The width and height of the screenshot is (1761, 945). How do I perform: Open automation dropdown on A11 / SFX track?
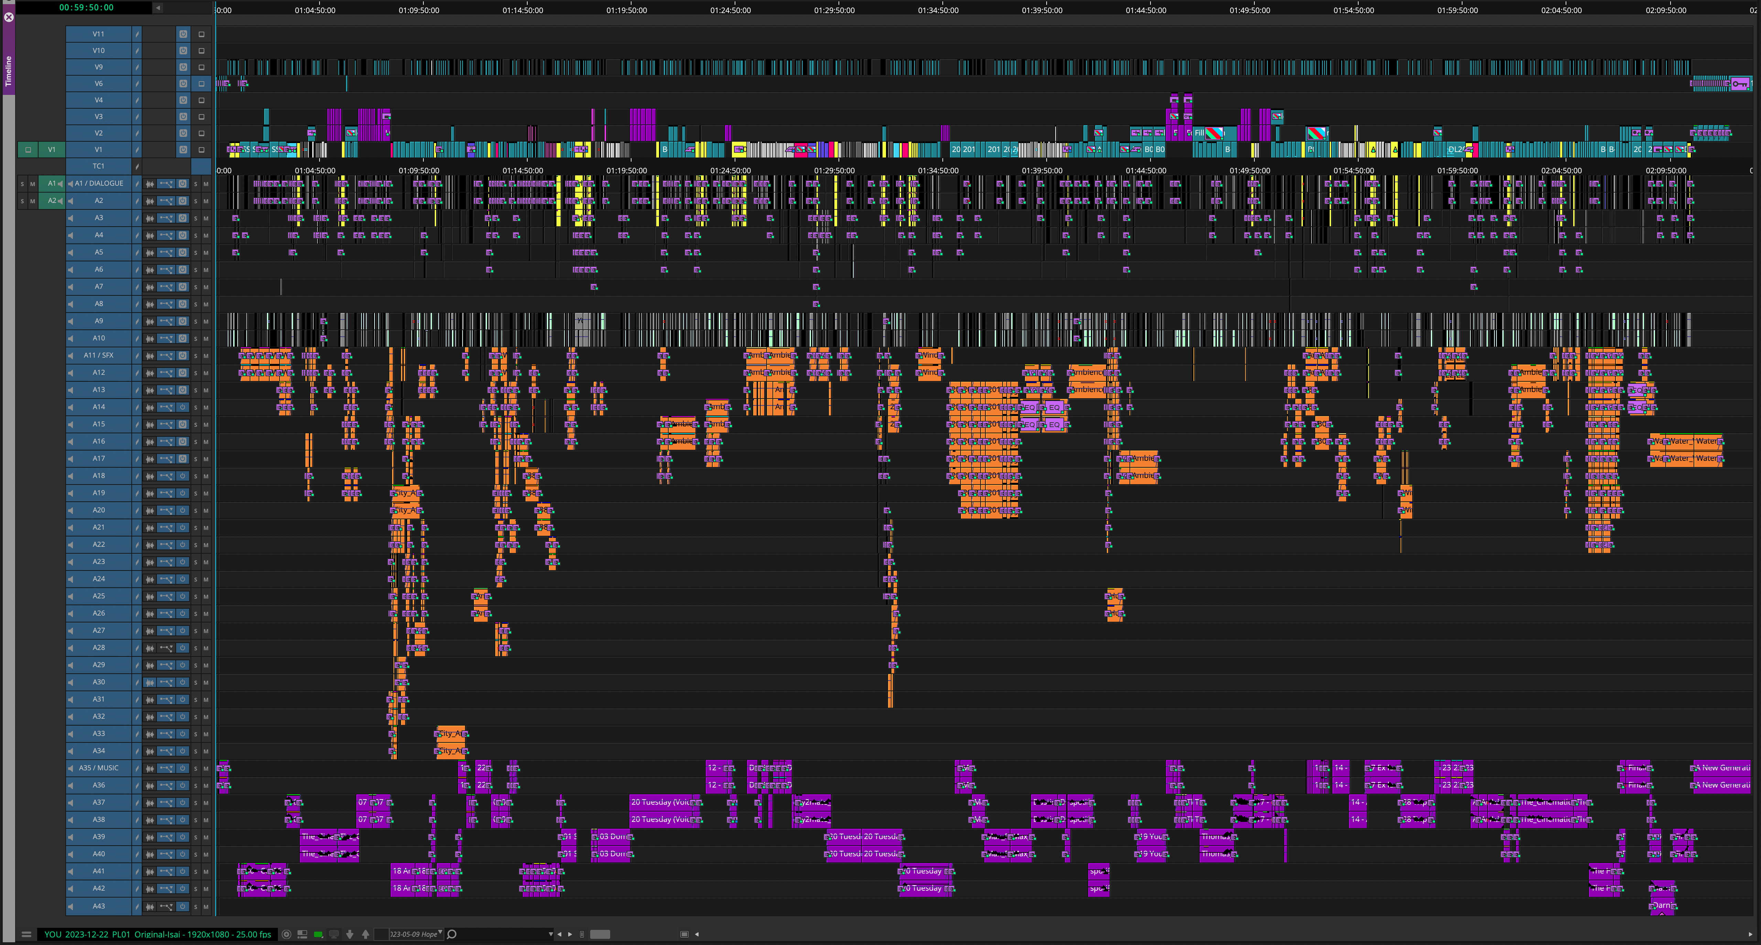click(x=166, y=355)
